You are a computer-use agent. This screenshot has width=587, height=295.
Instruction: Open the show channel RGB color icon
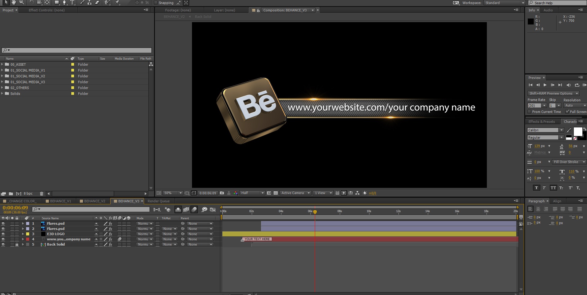pyautogui.click(x=236, y=193)
